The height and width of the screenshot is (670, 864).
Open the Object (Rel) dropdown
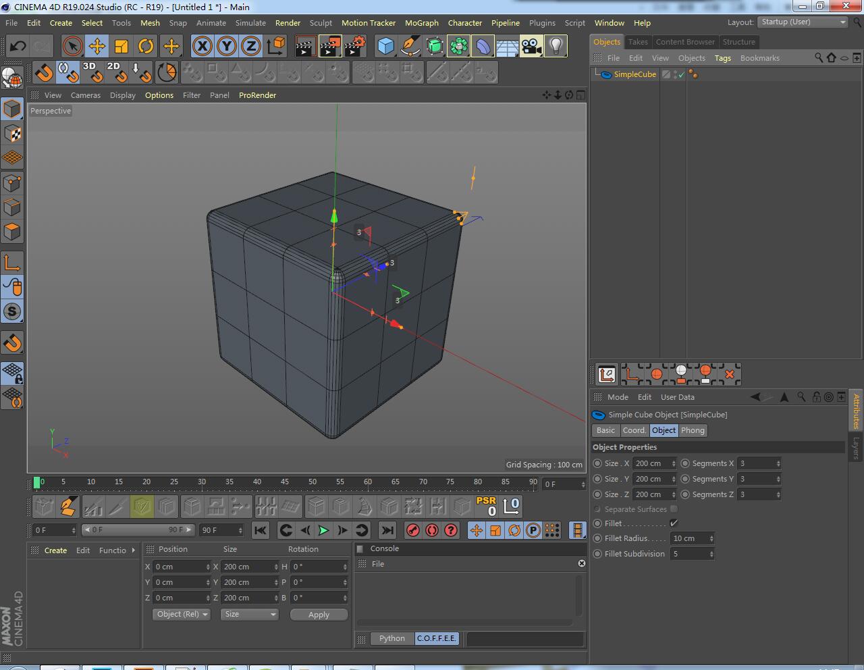click(181, 614)
